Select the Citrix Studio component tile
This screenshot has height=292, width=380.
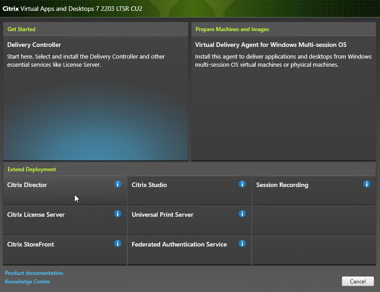click(x=190, y=191)
